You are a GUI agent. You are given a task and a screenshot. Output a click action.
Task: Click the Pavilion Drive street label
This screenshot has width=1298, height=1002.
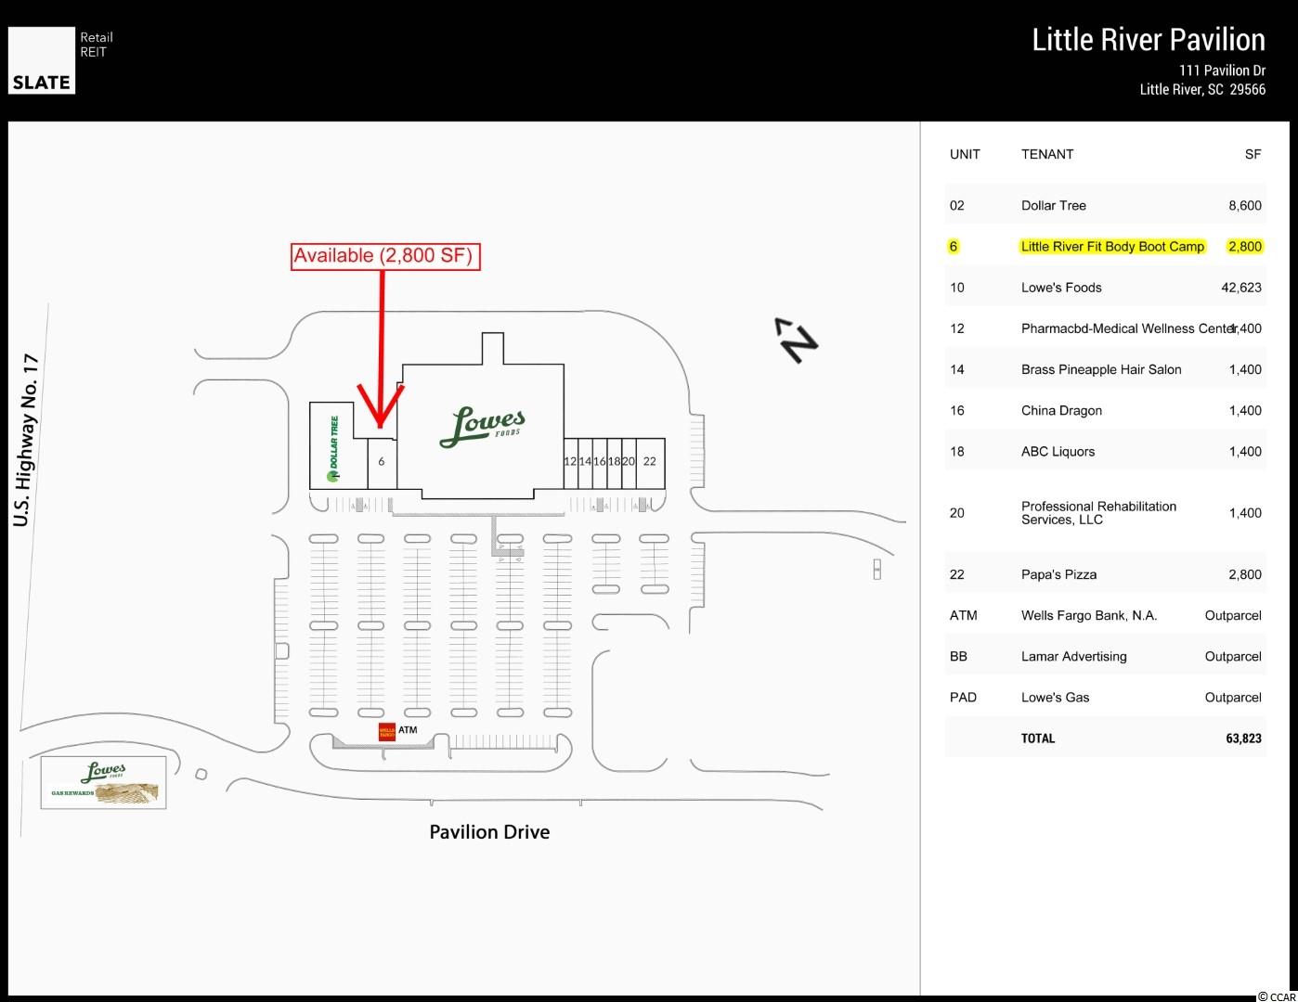coord(489,832)
